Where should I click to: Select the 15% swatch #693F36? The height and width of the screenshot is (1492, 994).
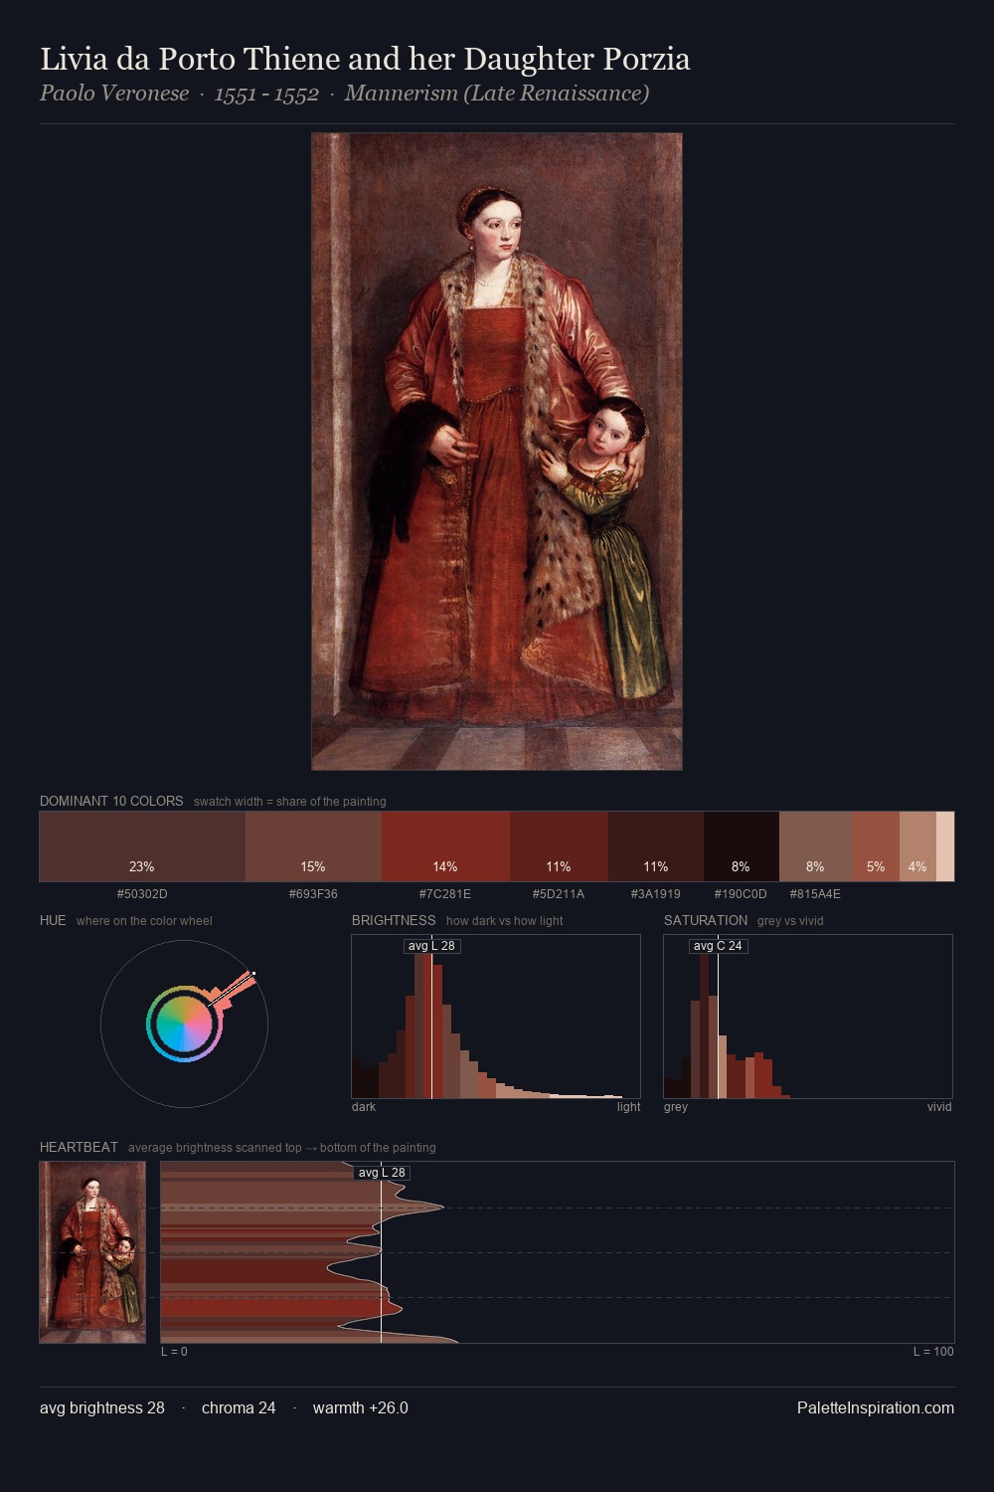coord(313,846)
